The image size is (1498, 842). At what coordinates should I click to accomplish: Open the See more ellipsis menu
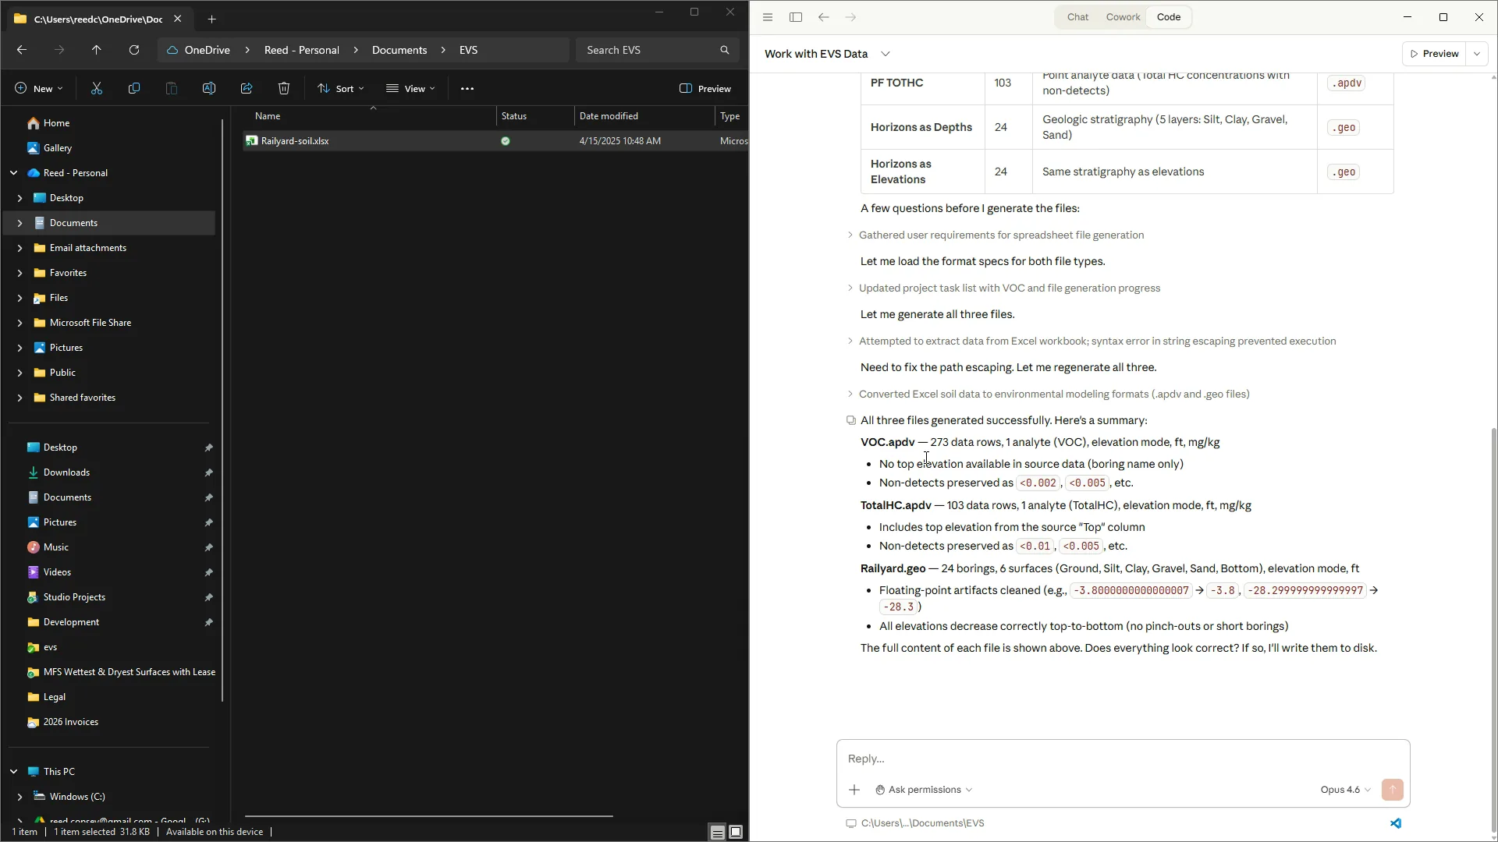[x=467, y=89]
